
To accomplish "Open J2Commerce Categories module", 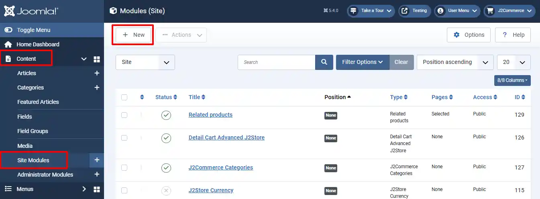I will coord(221,167).
